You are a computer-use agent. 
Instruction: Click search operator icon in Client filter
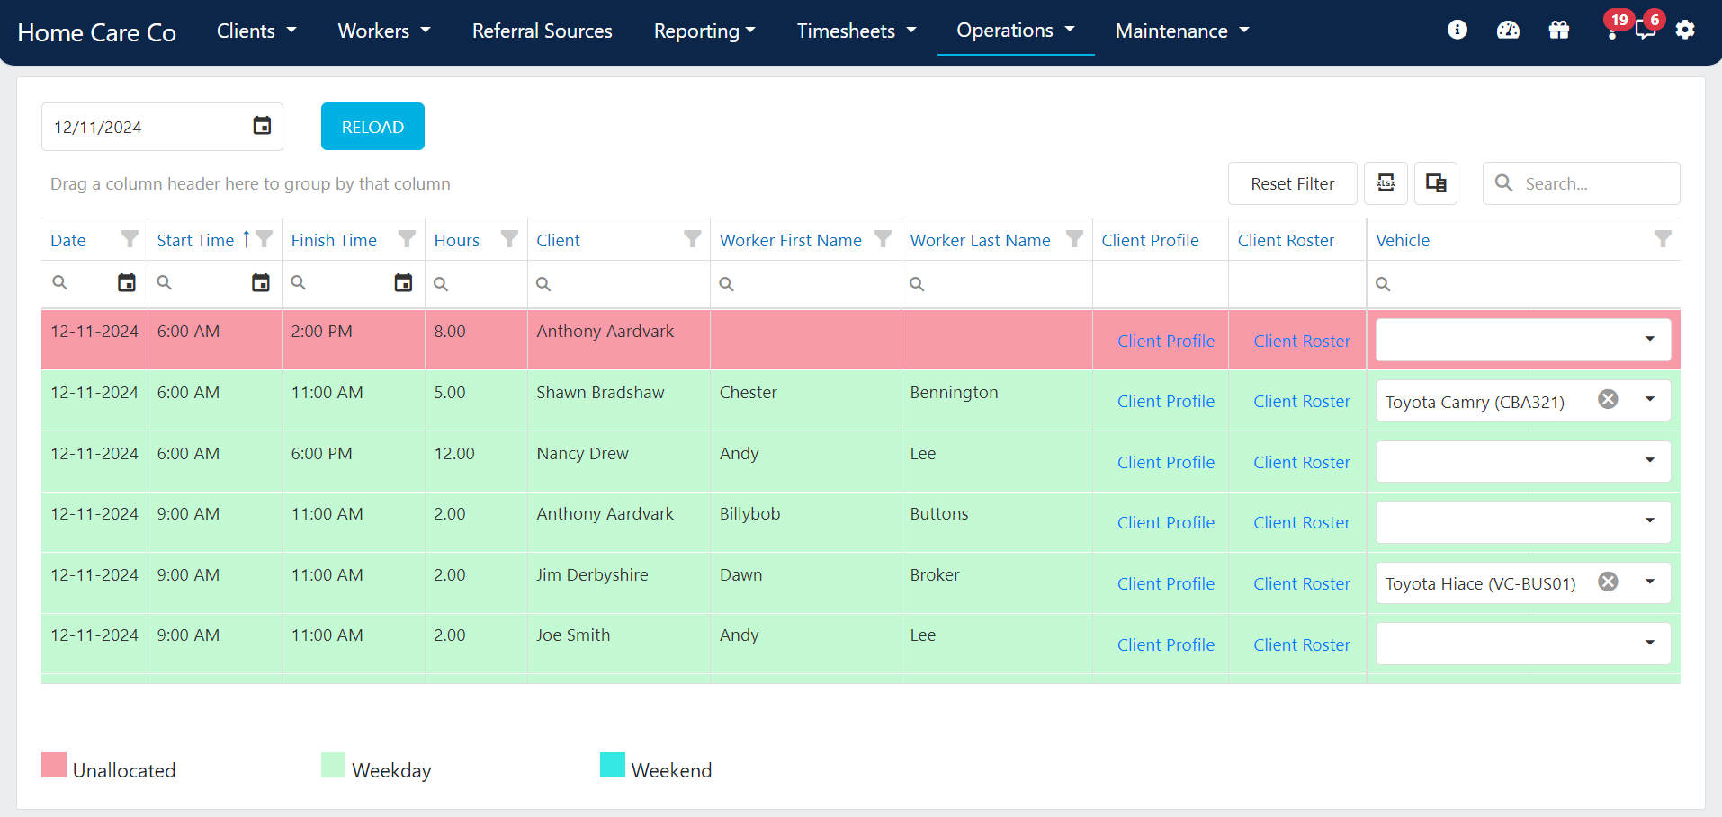tap(543, 284)
